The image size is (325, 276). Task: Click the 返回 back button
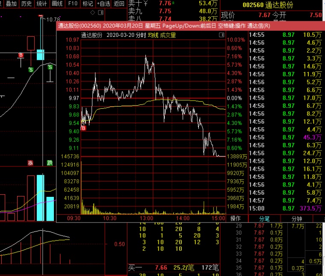tap(119, 3)
